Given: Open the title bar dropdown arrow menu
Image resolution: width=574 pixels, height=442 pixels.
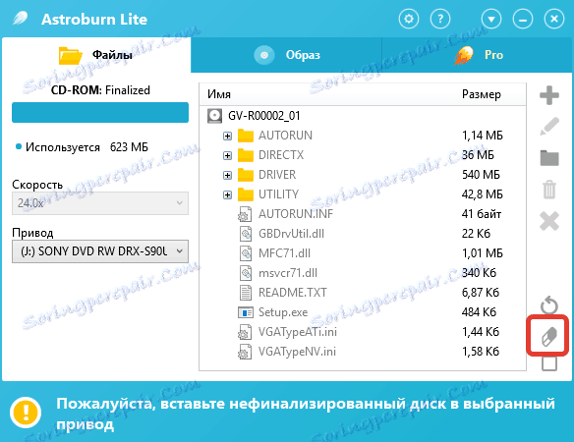Looking at the screenshot, I should point(491,19).
